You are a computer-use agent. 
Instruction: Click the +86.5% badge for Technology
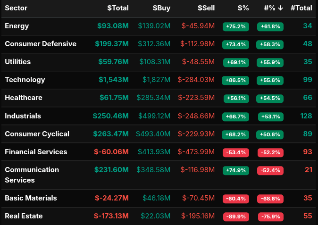click(235, 80)
